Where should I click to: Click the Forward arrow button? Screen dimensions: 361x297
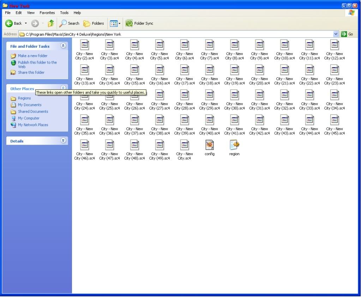35,23
